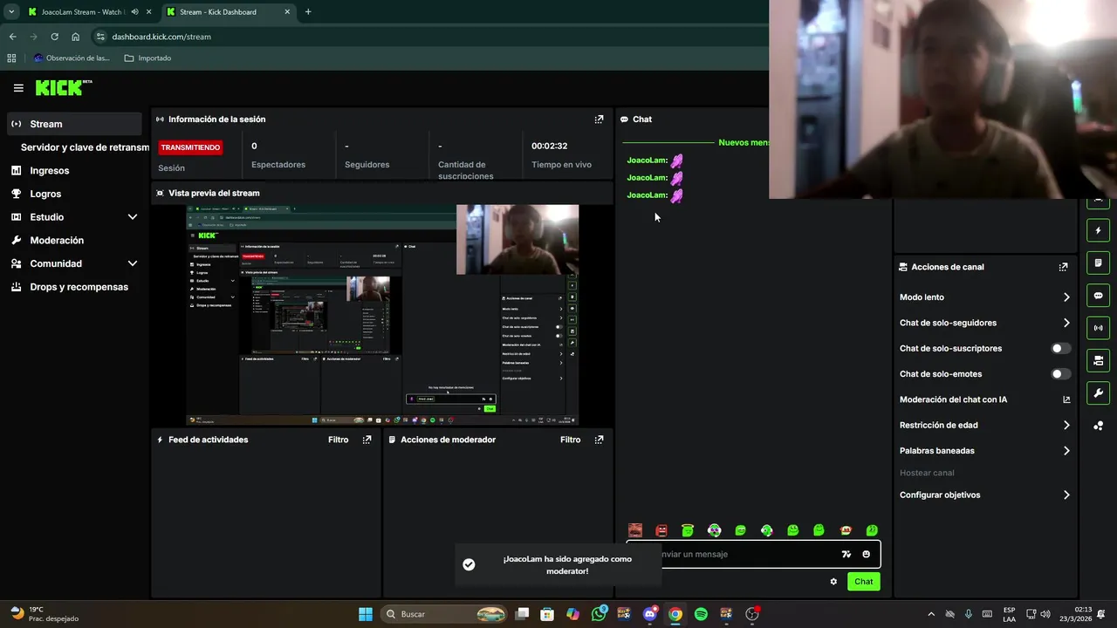Go to the Chrome home page button
Screen dimensions: 1117x628
click(x=76, y=37)
